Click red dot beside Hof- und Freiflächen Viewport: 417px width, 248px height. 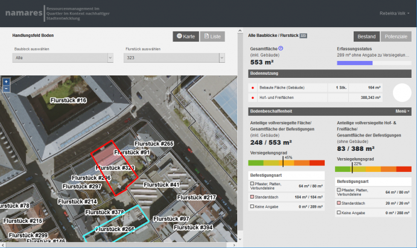(x=253, y=97)
